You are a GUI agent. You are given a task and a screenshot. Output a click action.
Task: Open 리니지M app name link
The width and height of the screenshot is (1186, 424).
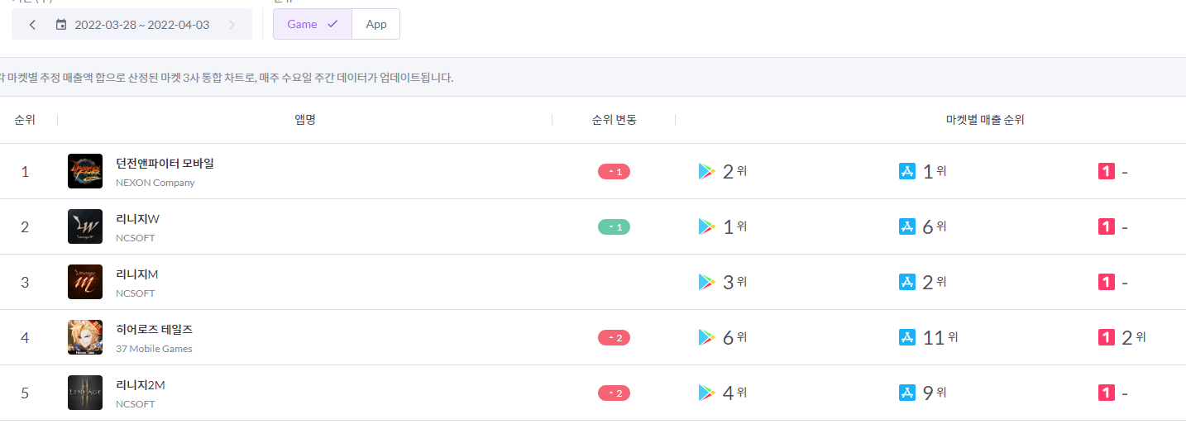coord(137,274)
